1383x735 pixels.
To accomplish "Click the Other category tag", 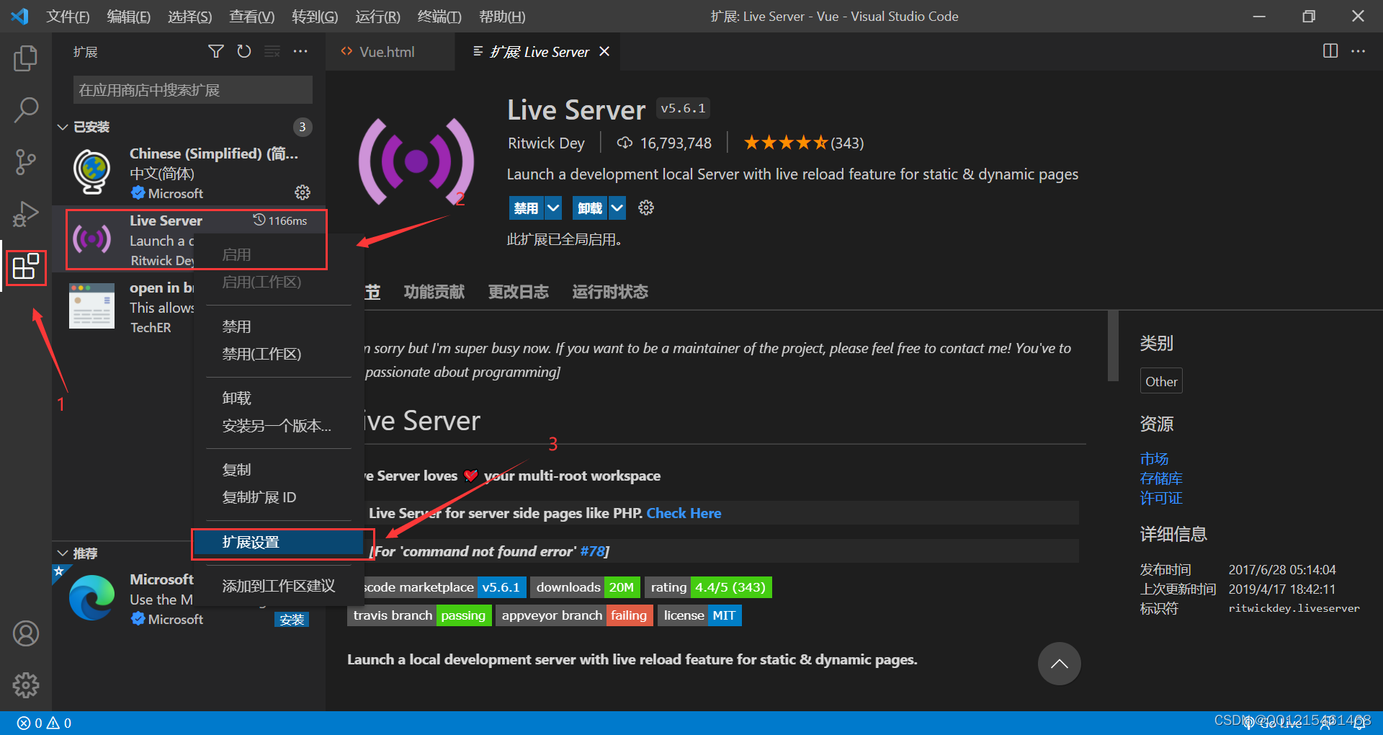I will pyautogui.click(x=1161, y=381).
